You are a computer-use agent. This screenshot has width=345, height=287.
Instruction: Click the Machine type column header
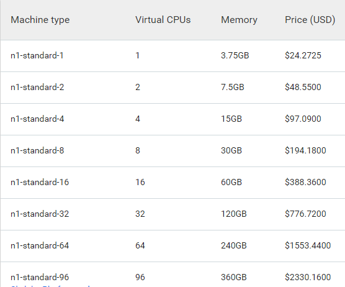click(40, 20)
